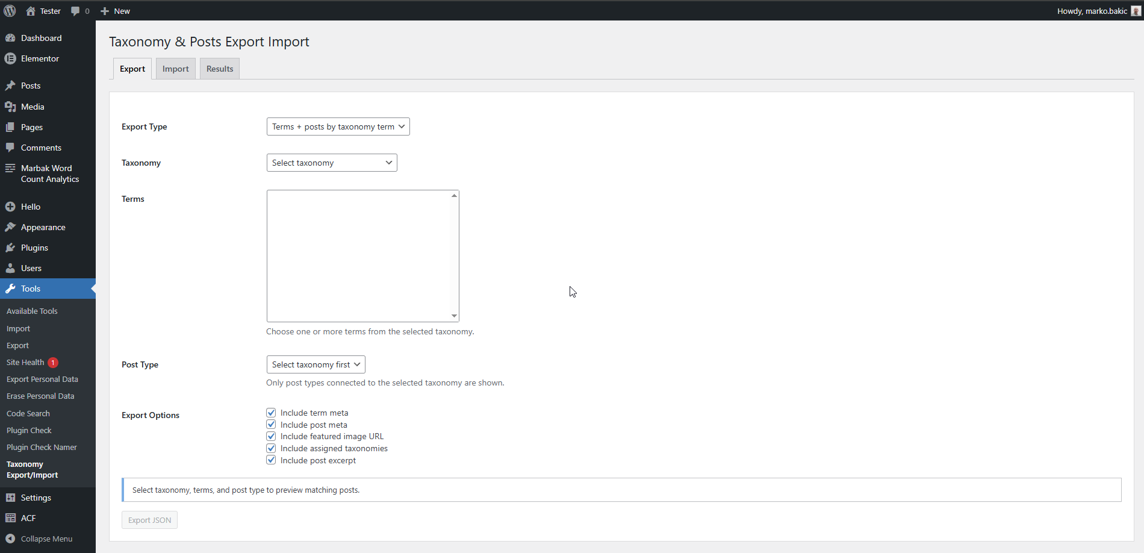The height and width of the screenshot is (553, 1144).
Task: Click the user avatar next to marko.bakic
Action: click(x=1136, y=11)
